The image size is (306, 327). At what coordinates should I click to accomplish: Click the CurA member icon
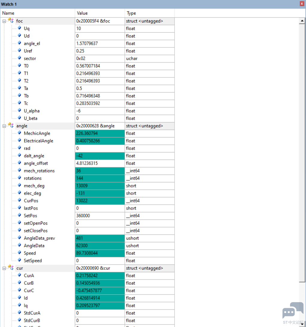pos(19,275)
